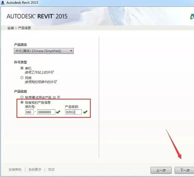Click the 使用我的网络中的许可 description text
Screen dimensions: 194x177
(41, 82)
